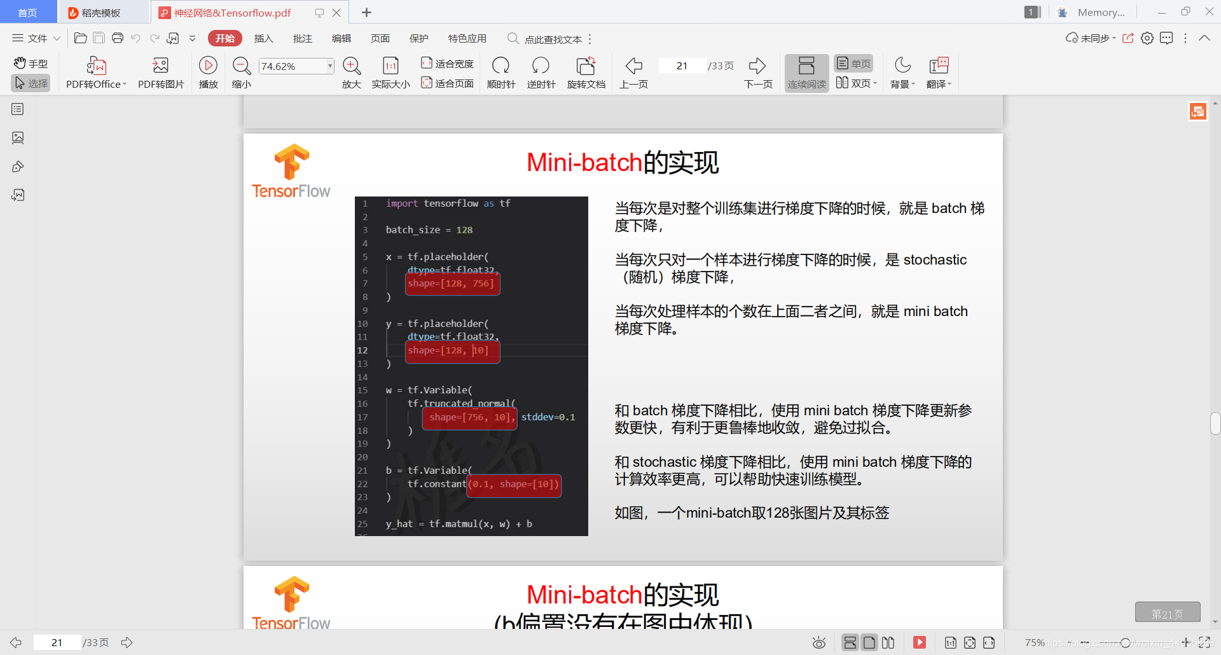Enable single page view in status bar
Image resolution: width=1221 pixels, height=655 pixels.
click(x=869, y=642)
